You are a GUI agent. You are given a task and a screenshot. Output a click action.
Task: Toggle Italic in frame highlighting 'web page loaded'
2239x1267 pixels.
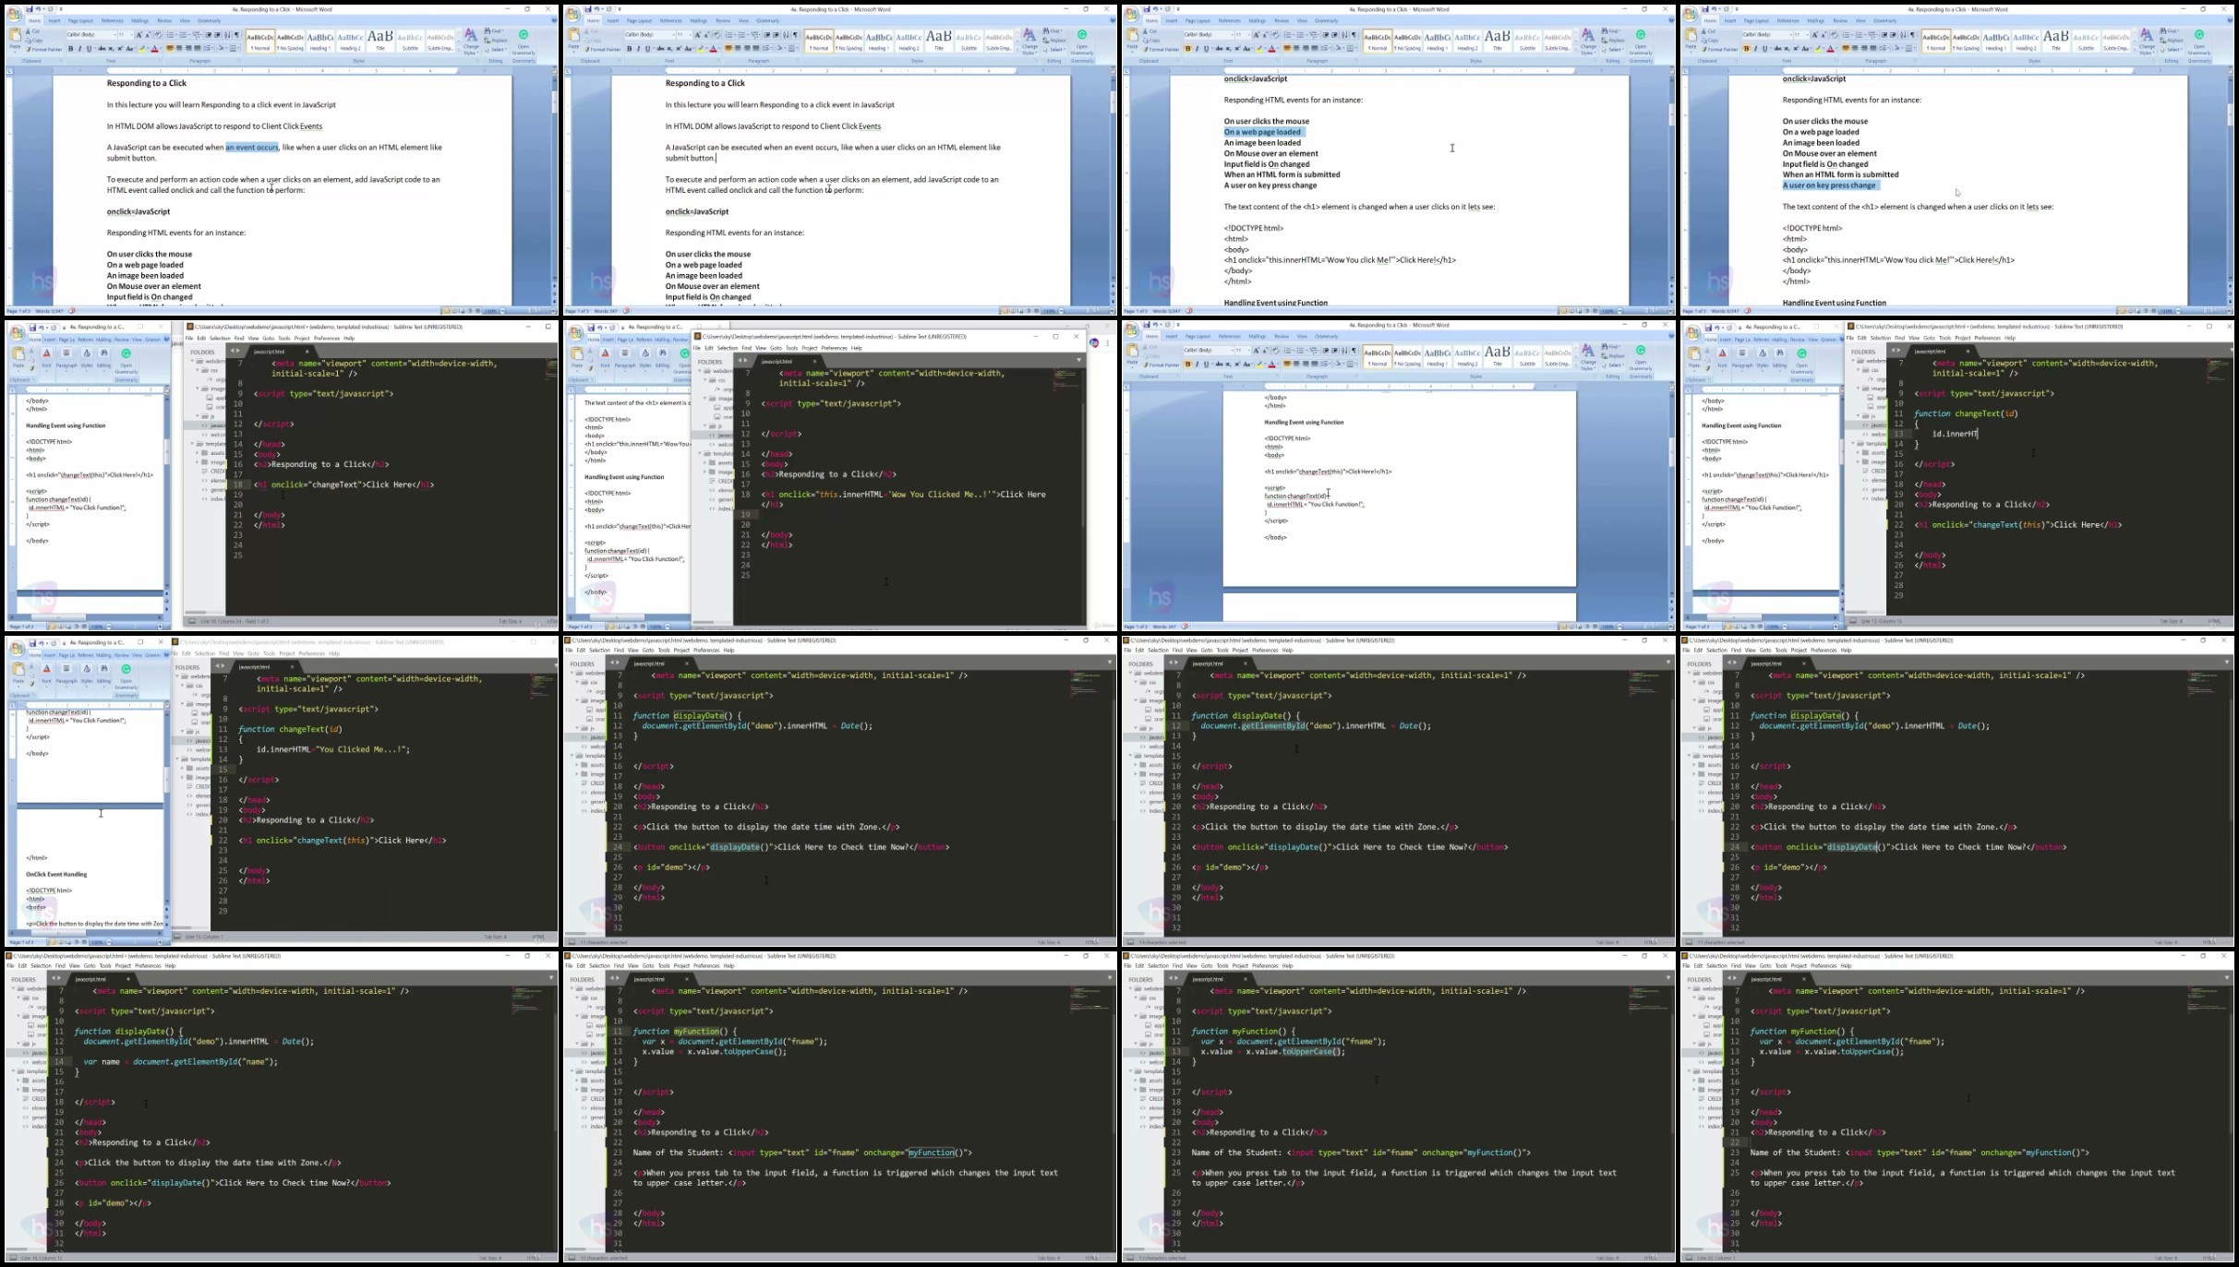pyautogui.click(x=1197, y=49)
